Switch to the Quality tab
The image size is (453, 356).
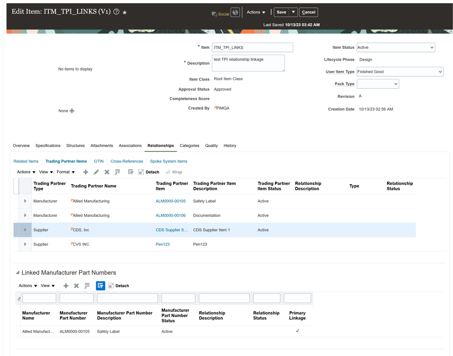211,146
